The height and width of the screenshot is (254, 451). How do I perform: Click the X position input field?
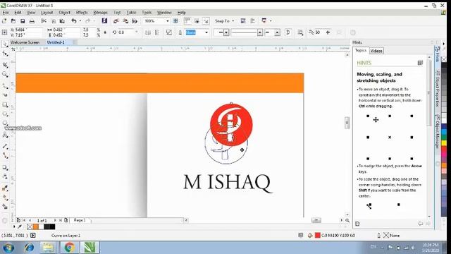click(28, 30)
